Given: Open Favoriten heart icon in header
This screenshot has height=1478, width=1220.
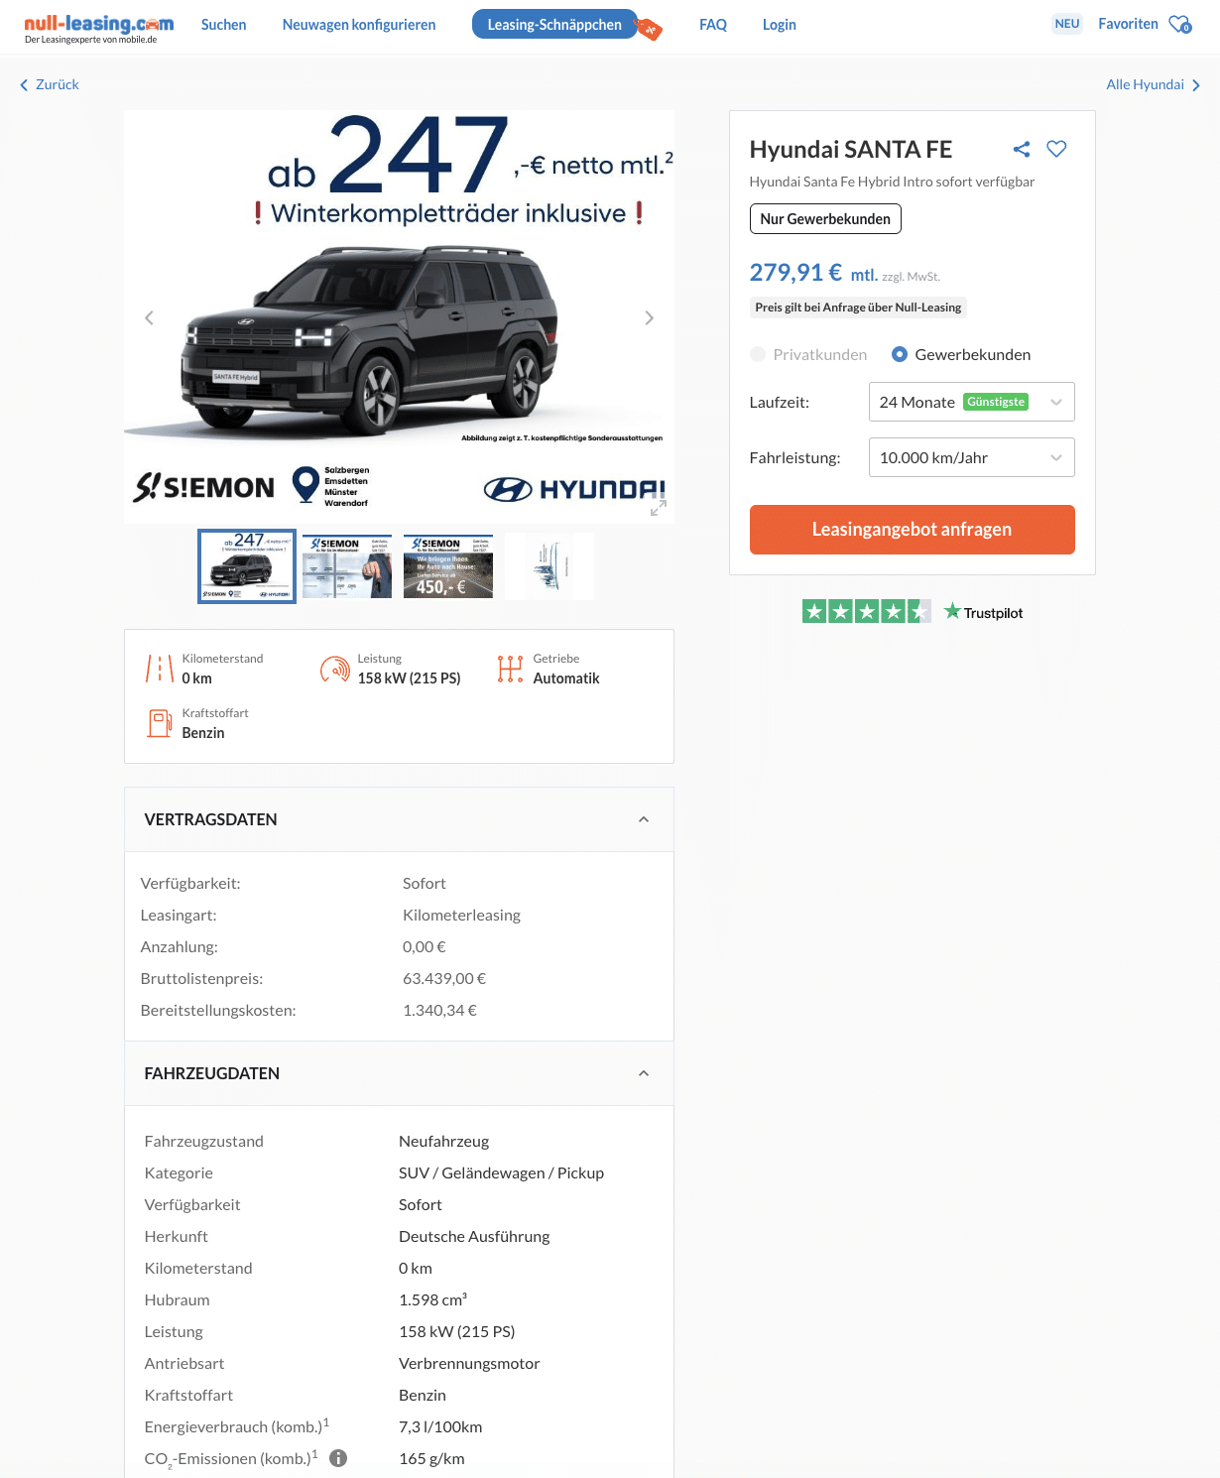Looking at the screenshot, I should [x=1179, y=24].
